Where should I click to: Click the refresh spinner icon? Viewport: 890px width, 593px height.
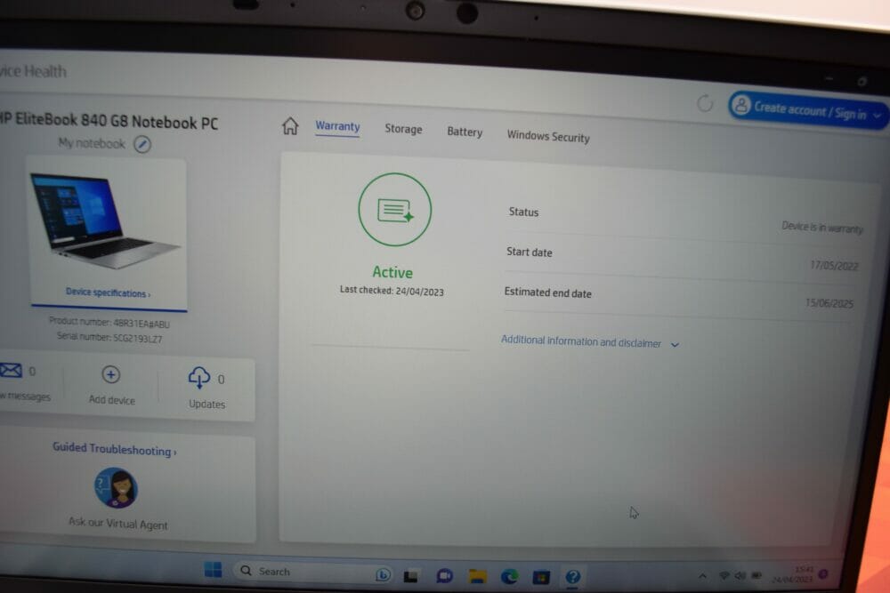point(704,103)
